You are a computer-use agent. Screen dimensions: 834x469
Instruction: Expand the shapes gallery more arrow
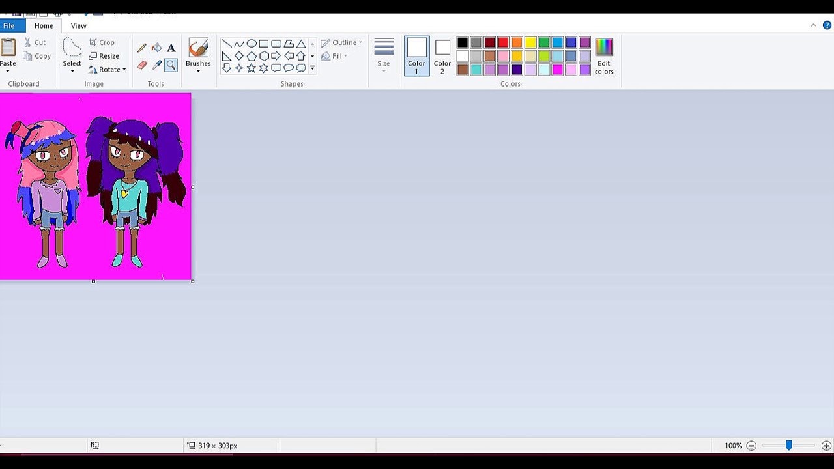(x=312, y=68)
